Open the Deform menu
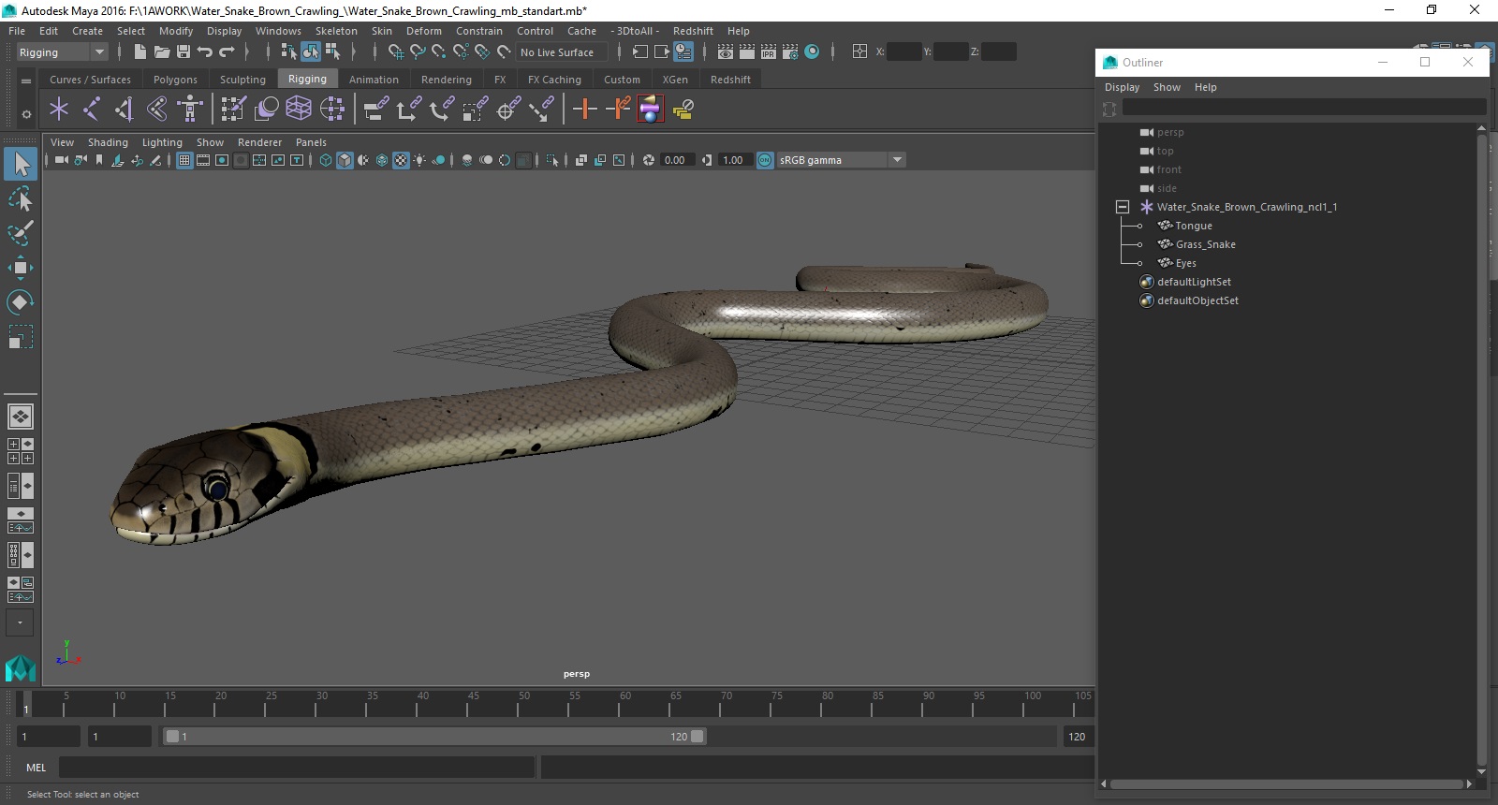This screenshot has height=805, width=1498. pos(423,31)
